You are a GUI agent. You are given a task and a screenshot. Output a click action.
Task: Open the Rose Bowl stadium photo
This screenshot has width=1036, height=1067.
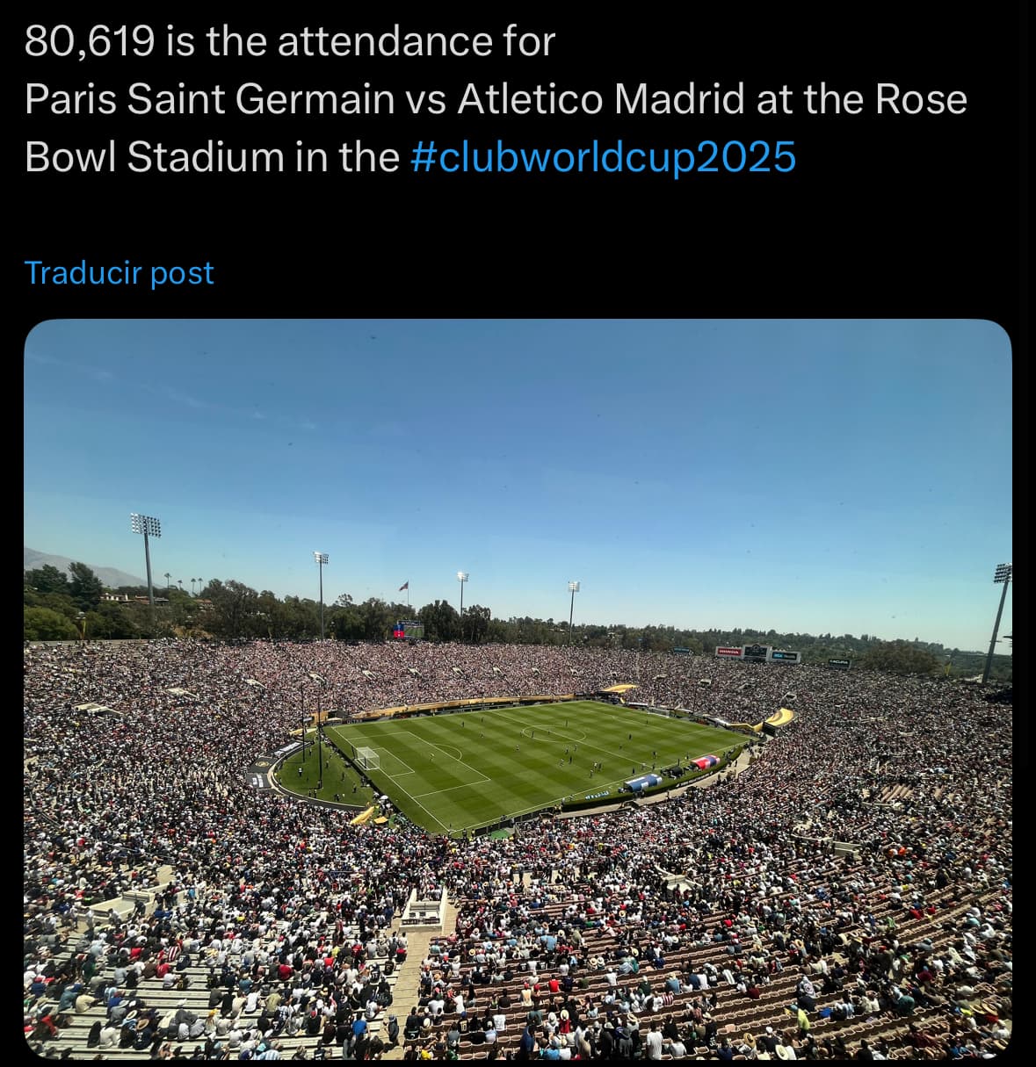(x=518, y=690)
